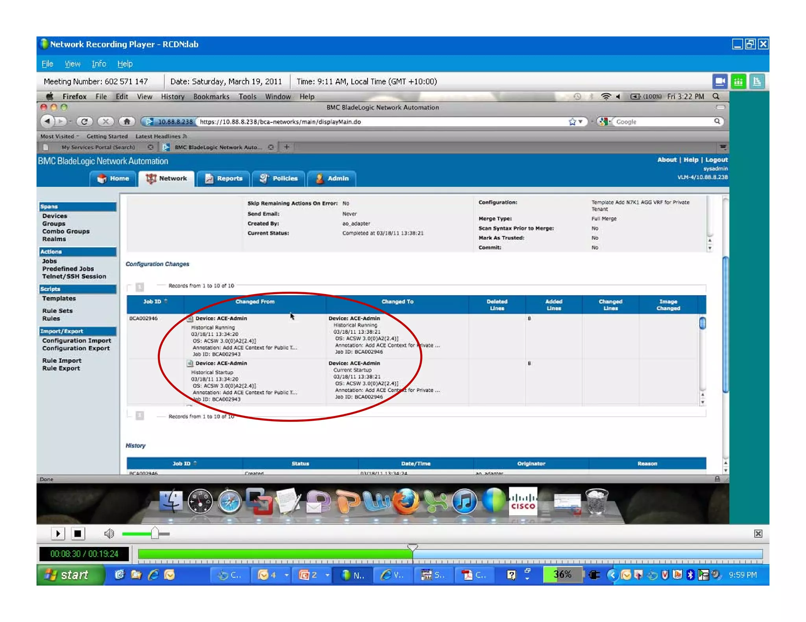Open the green participants panel icon
Screen dimensions: 806x622
(738, 81)
